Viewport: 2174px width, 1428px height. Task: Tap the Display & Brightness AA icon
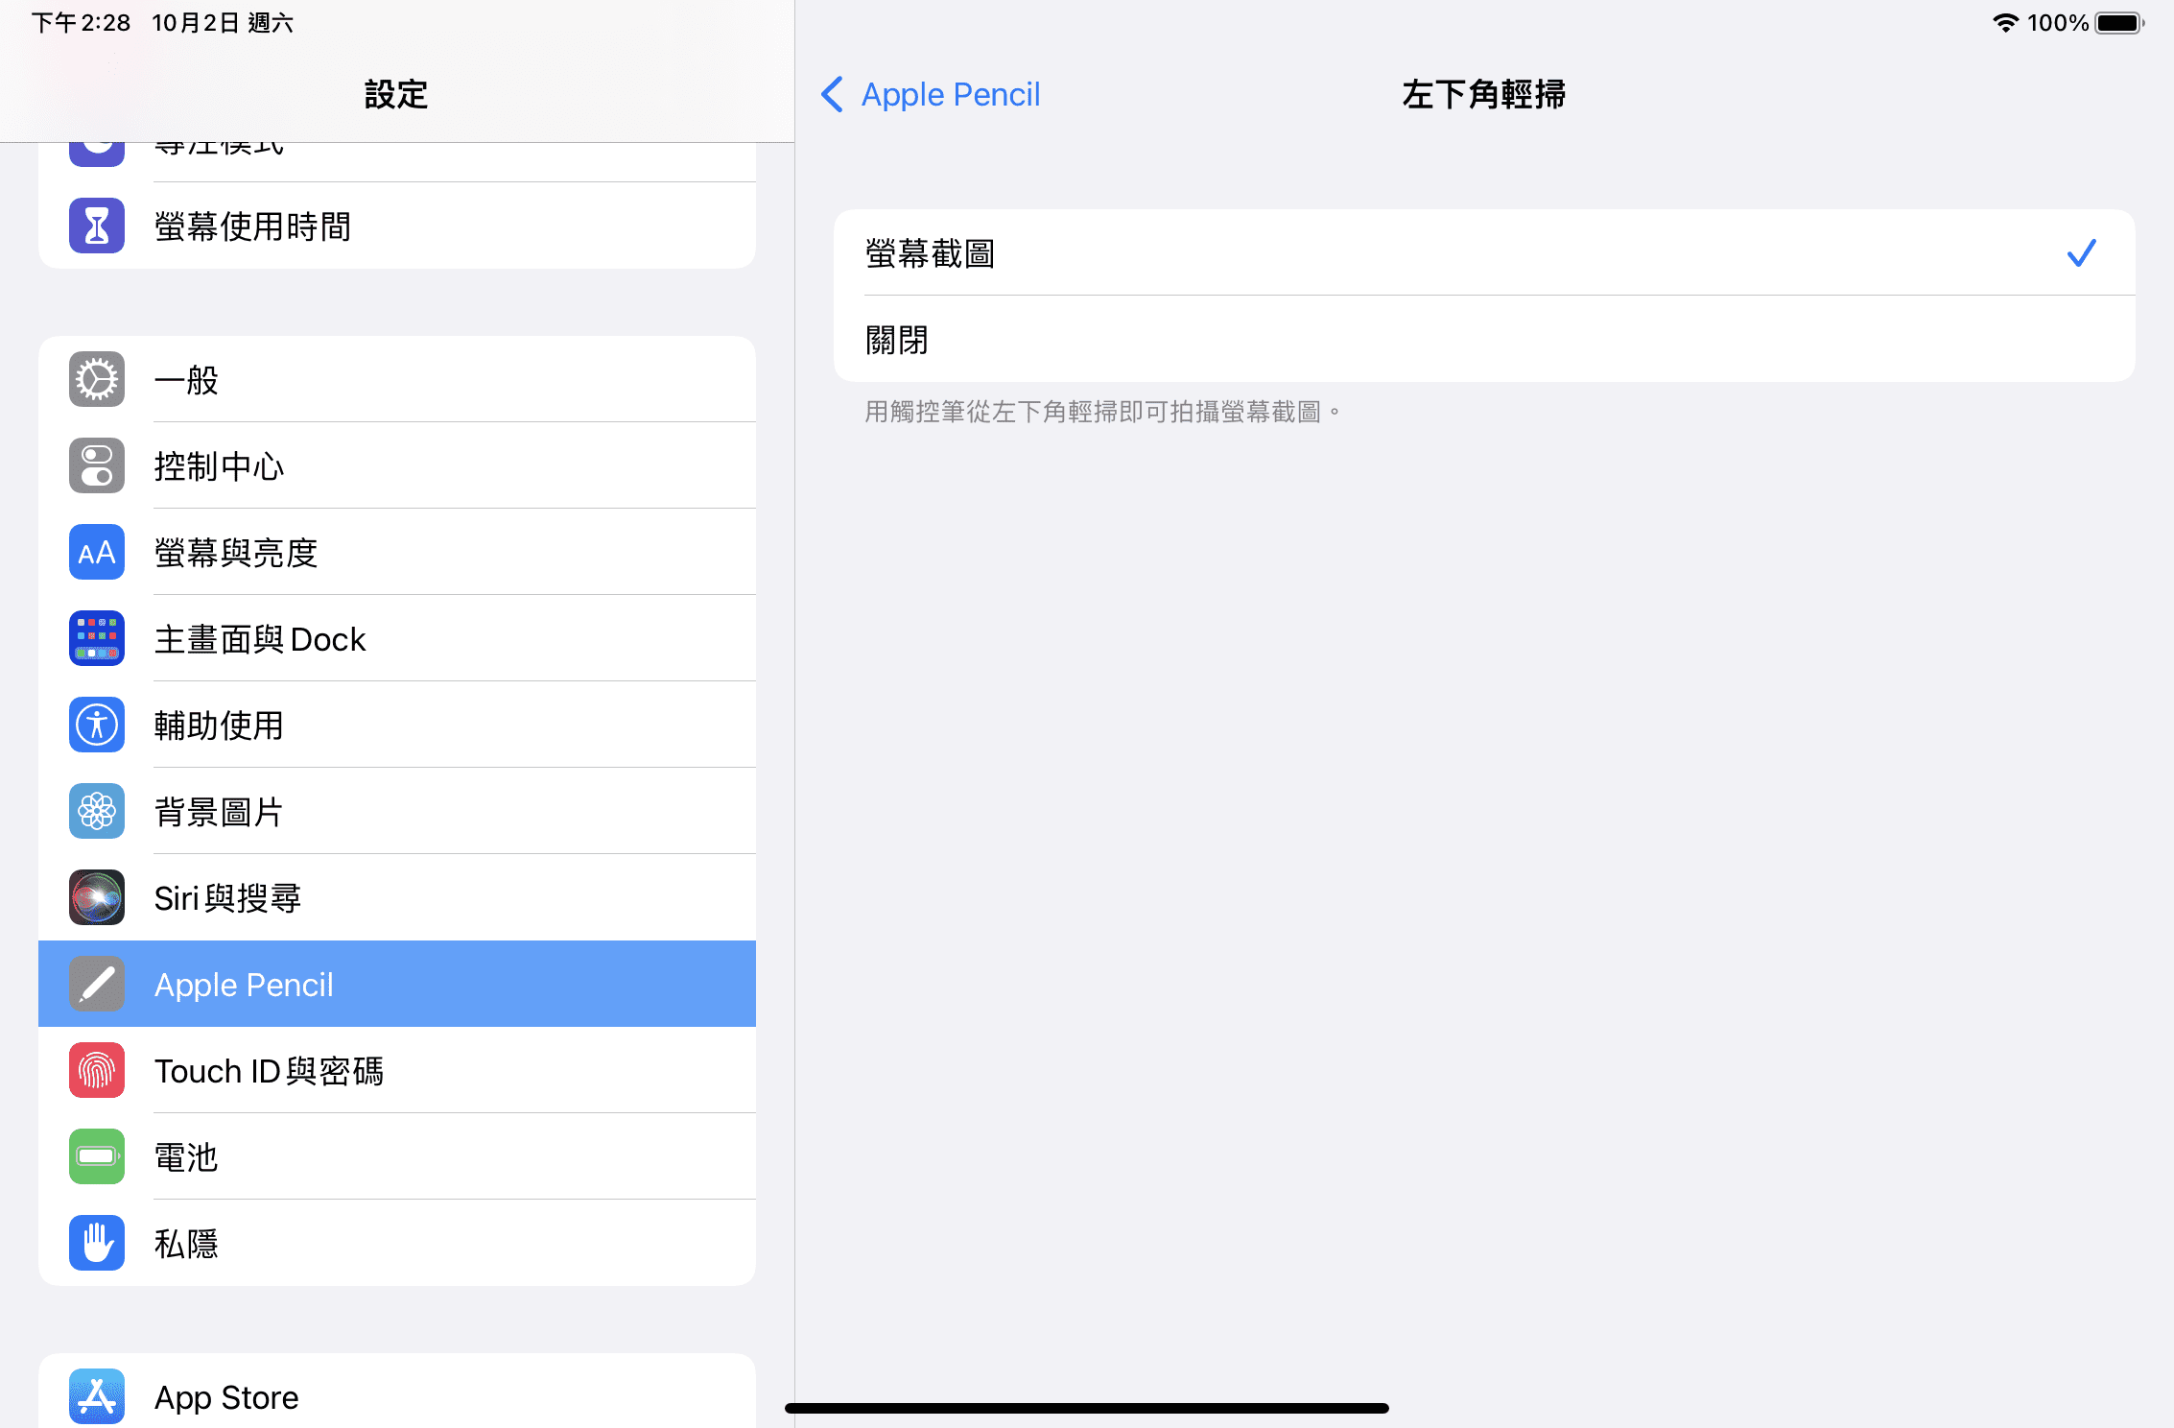click(97, 552)
